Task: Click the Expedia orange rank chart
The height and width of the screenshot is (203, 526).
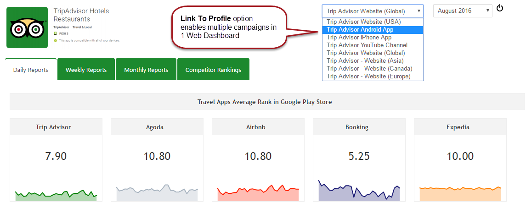Action: tap(460, 192)
